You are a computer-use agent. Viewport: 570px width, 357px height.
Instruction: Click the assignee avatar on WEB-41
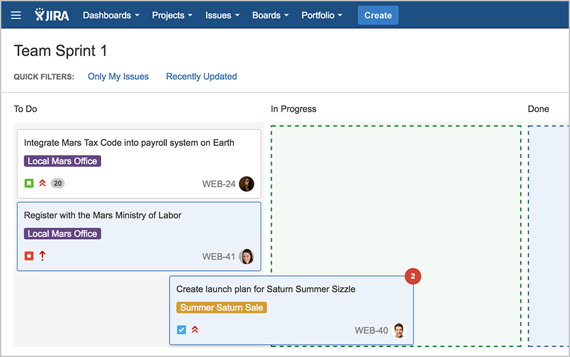click(x=246, y=257)
